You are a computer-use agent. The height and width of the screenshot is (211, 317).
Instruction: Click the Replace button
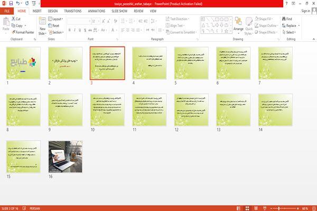pos(291,25)
